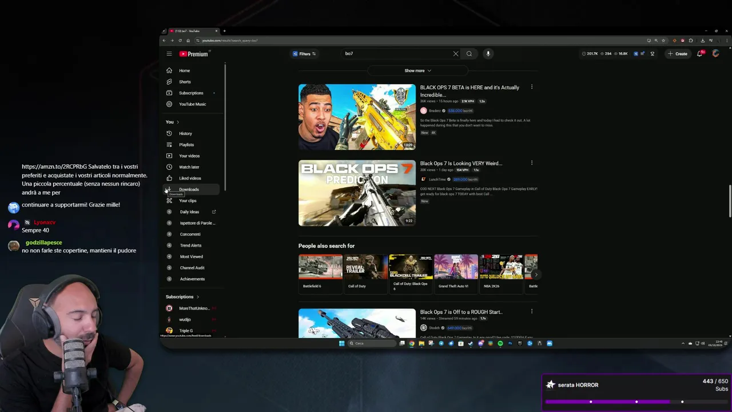Click the taskbar Cerca search box
Image resolution: width=732 pixels, height=412 pixels.
point(372,343)
